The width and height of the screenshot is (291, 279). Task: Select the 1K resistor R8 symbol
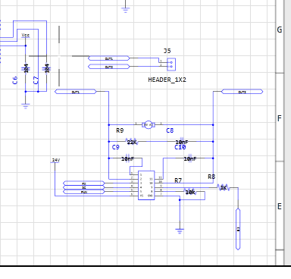224,188
